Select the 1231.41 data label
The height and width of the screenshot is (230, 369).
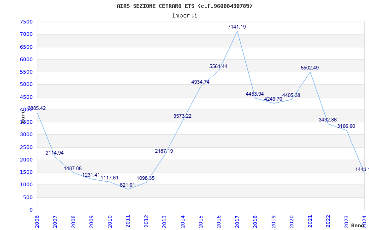(91, 175)
